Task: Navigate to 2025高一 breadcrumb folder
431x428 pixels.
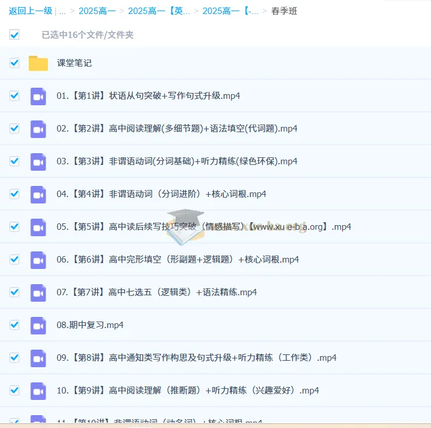Action: pyautogui.click(x=97, y=11)
